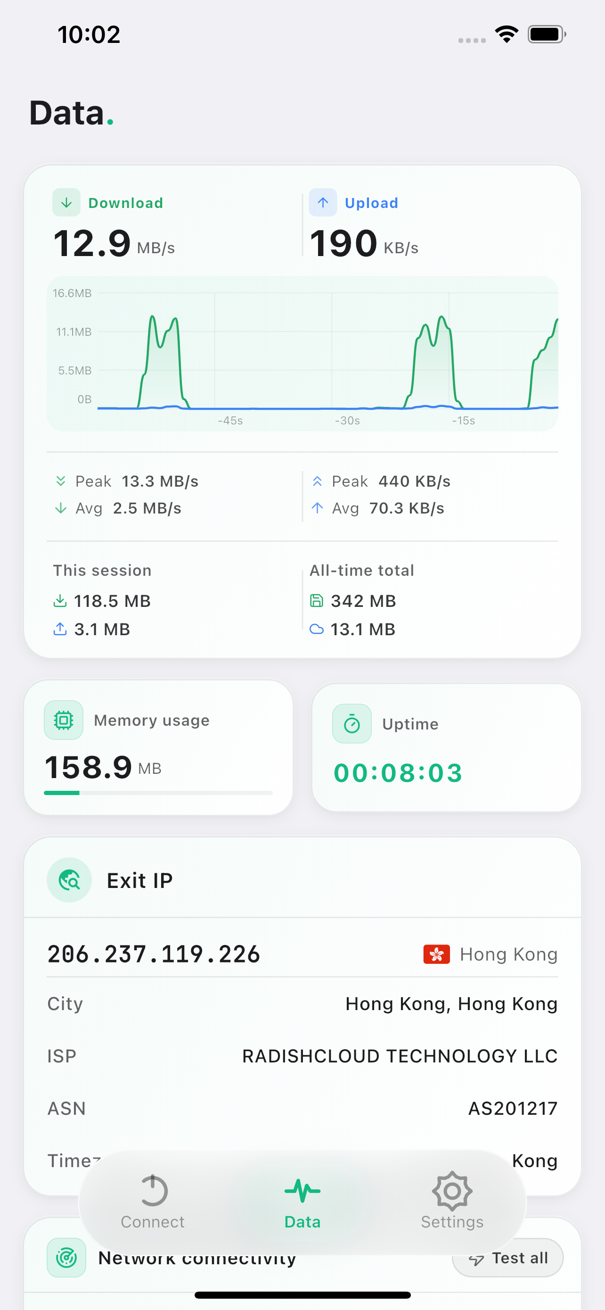Tap the session download total icon

coord(60,601)
